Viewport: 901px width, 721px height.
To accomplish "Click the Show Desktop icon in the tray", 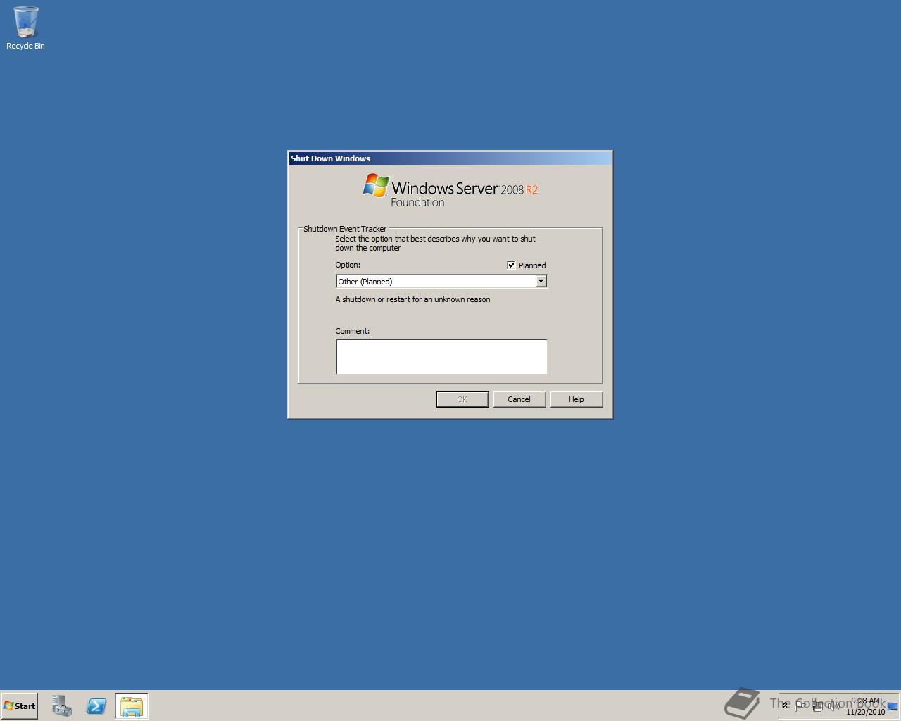I will point(893,706).
